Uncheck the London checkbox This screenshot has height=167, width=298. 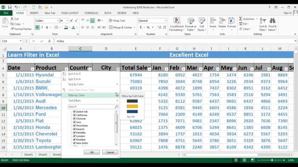(74, 136)
